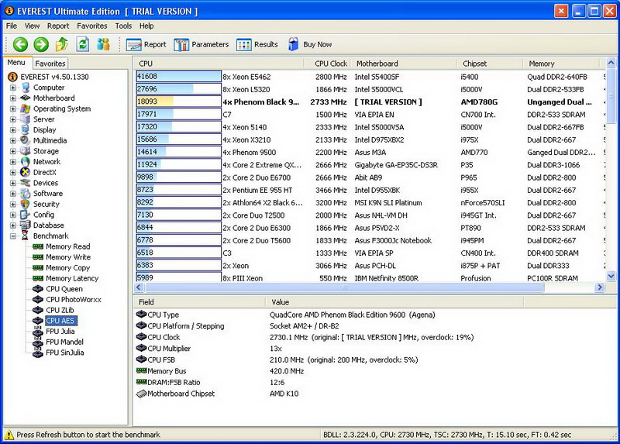
Task: Open the Manage users toolbar icon
Action: [x=103, y=44]
